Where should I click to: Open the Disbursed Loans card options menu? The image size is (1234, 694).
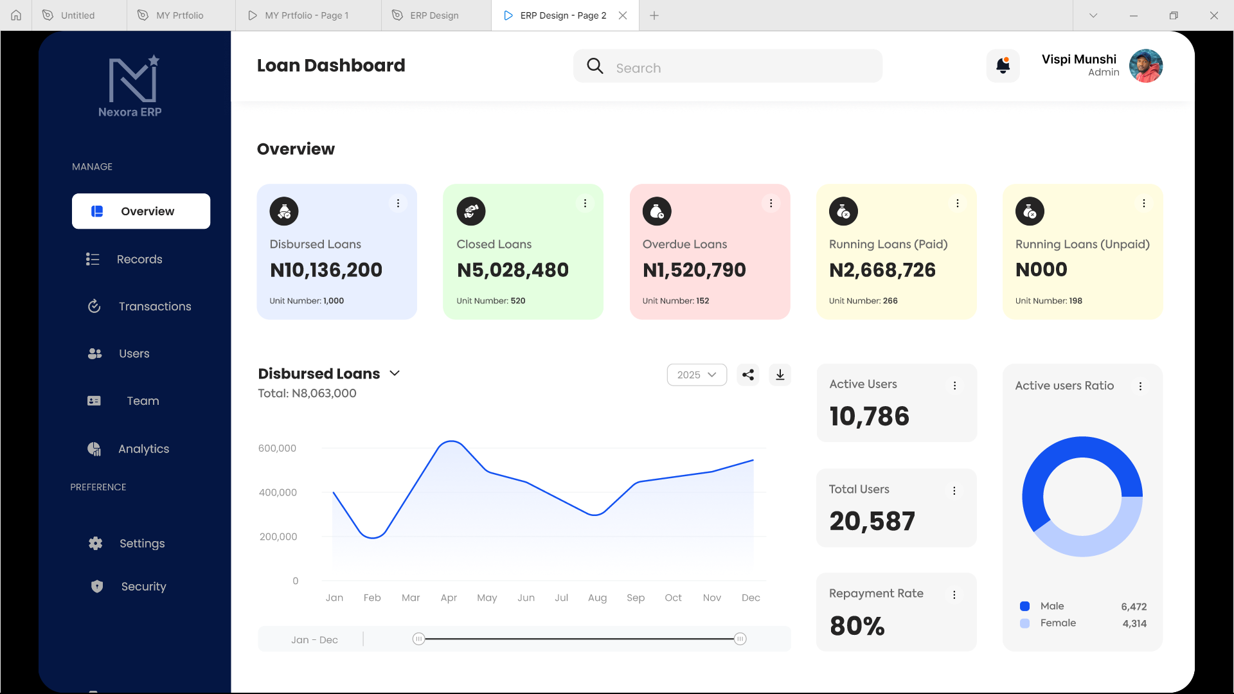[398, 203]
